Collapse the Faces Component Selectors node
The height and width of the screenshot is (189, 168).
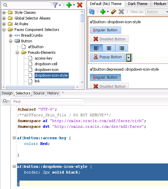point(4,30)
